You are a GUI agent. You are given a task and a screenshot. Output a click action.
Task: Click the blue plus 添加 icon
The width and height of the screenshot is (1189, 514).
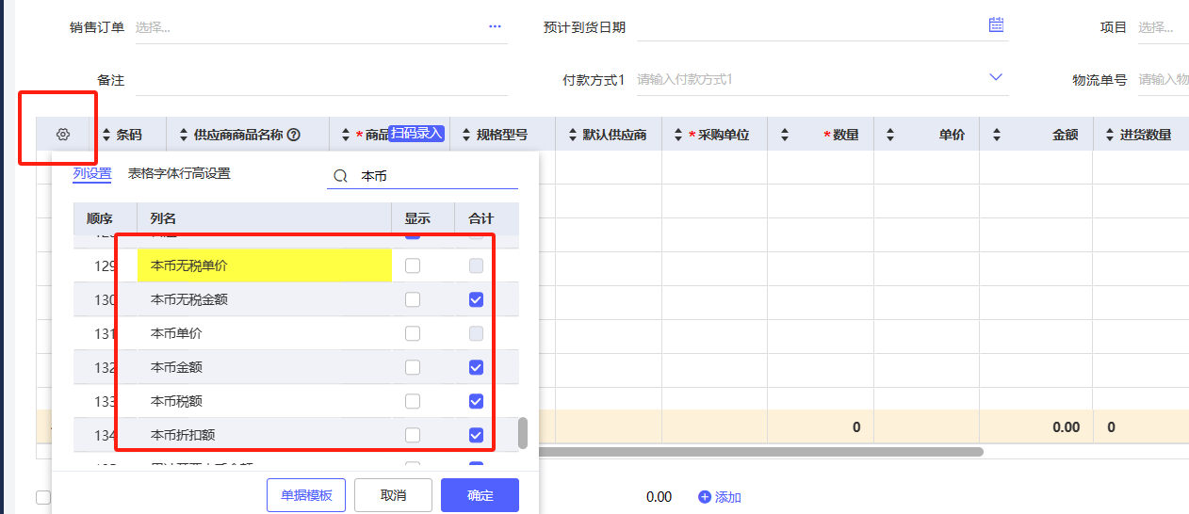[704, 497]
